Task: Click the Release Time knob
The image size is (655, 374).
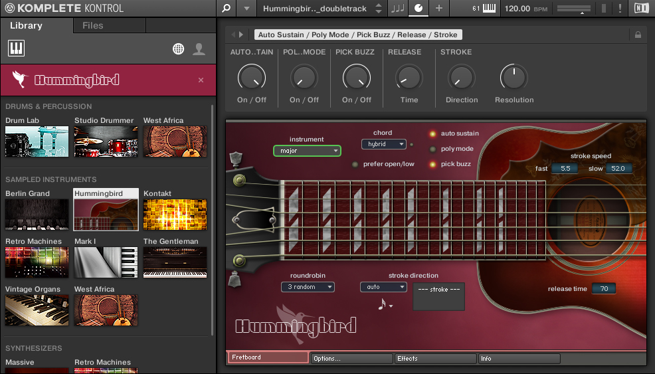Action: tap(409, 78)
